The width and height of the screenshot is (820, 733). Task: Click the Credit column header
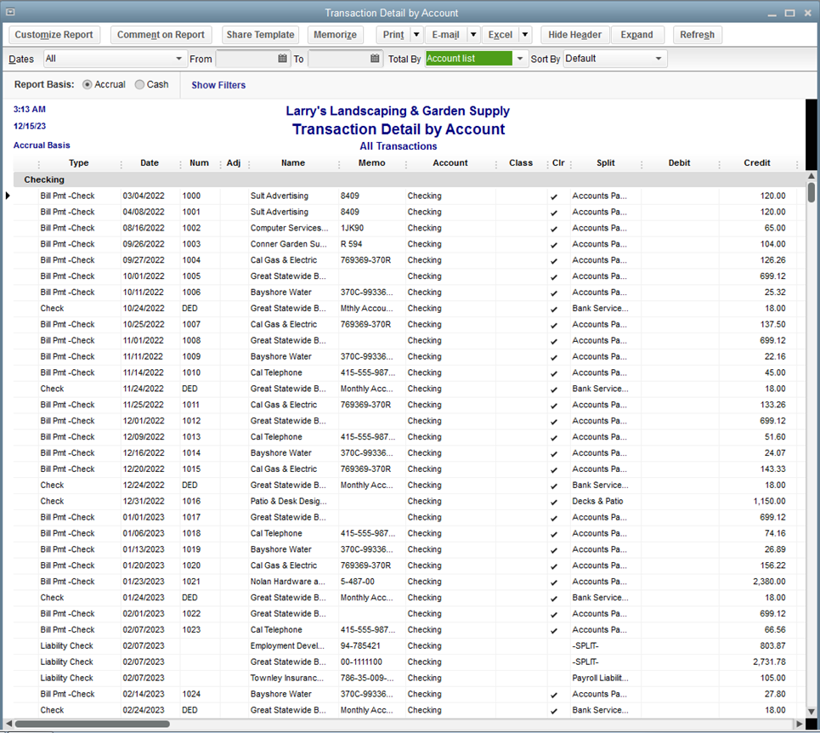click(x=757, y=162)
